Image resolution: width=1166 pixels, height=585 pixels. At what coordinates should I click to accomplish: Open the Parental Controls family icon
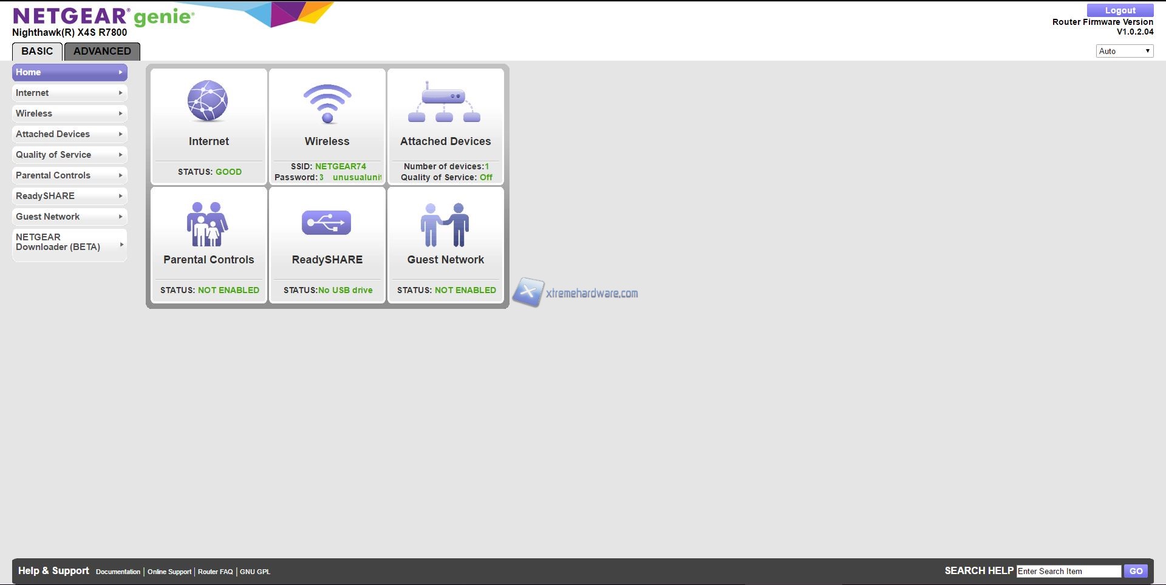click(208, 225)
